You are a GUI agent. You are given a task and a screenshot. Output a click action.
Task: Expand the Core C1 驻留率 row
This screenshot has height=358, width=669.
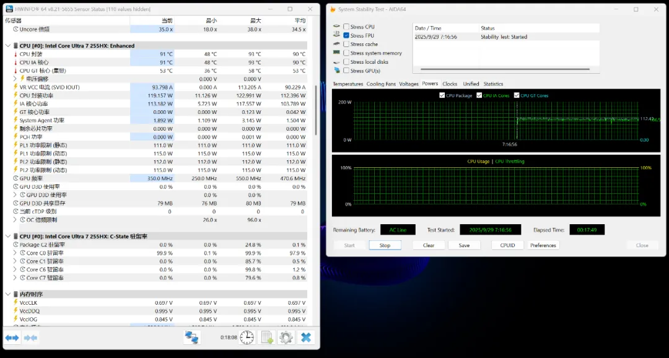pyautogui.click(x=15, y=261)
